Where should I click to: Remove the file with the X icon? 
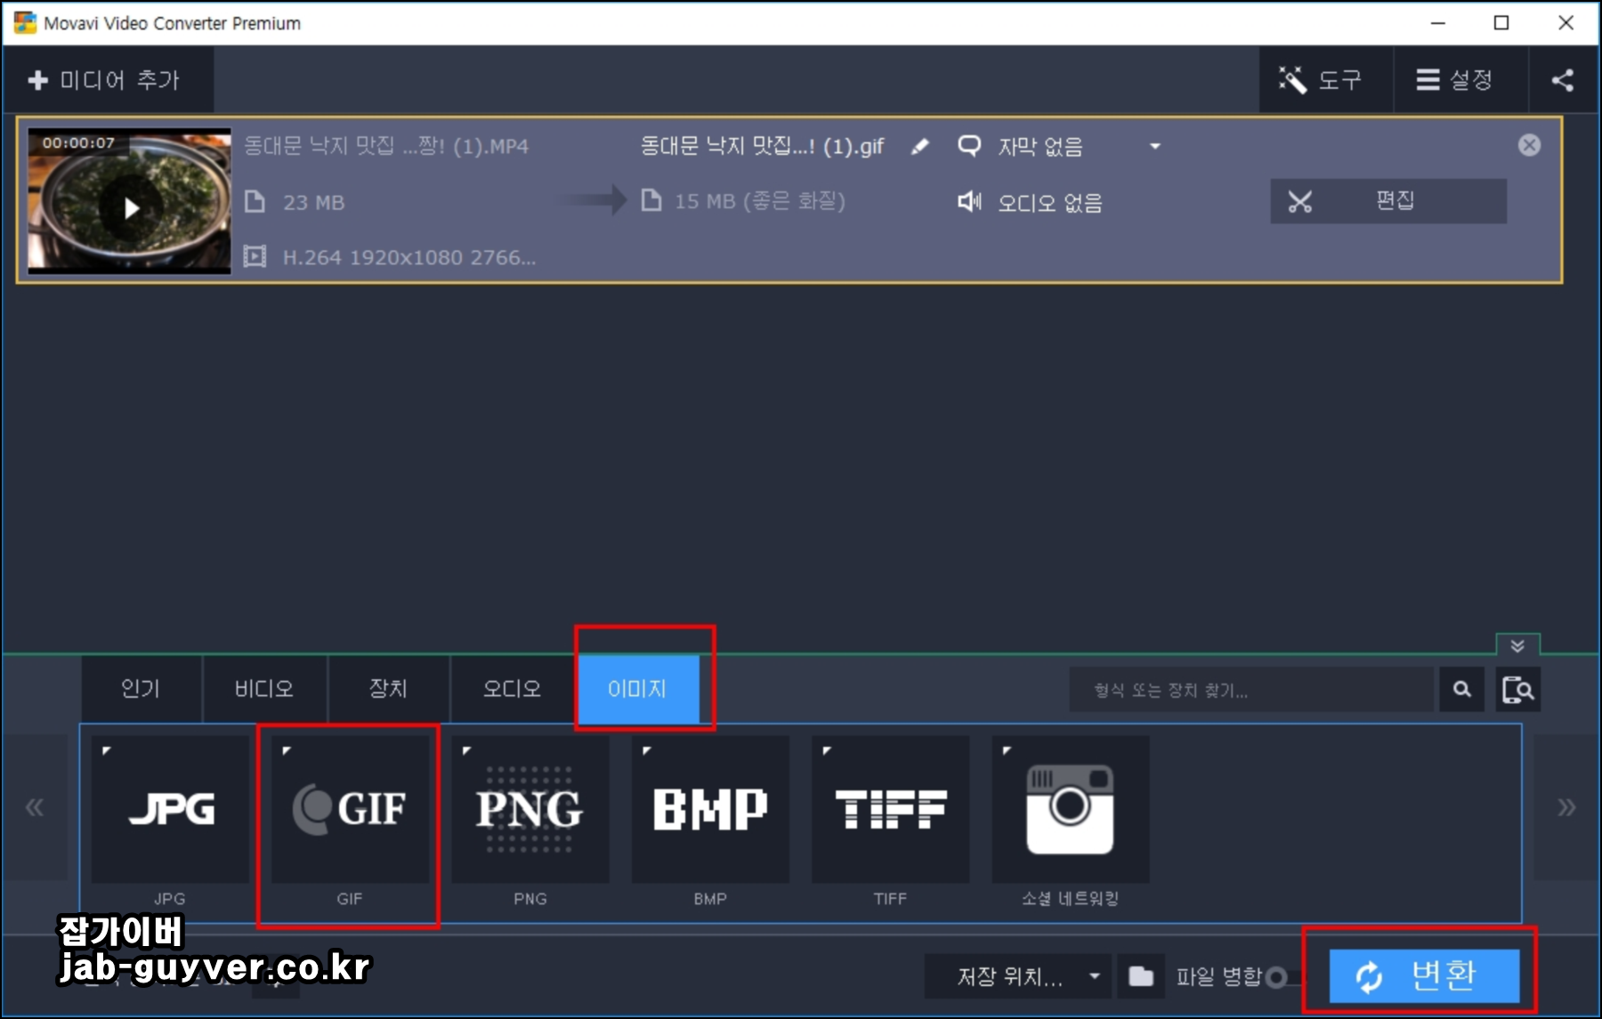[1529, 145]
